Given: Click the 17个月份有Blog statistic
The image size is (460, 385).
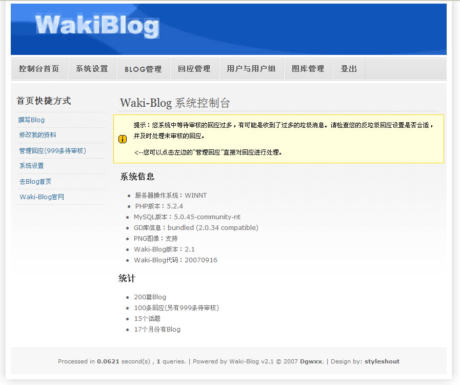Looking at the screenshot, I should click(x=157, y=330).
